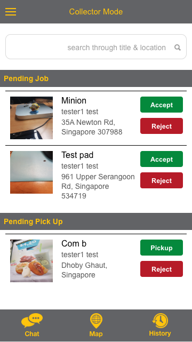This screenshot has height=342, width=192.
Task: Select the Minion job title
Action: pos(74,100)
